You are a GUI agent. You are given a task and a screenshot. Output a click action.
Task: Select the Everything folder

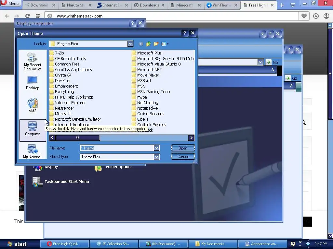point(62,91)
